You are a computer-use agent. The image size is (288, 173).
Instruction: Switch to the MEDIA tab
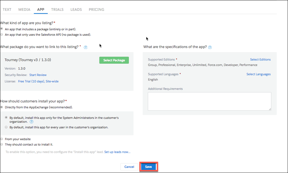pyautogui.click(x=24, y=10)
